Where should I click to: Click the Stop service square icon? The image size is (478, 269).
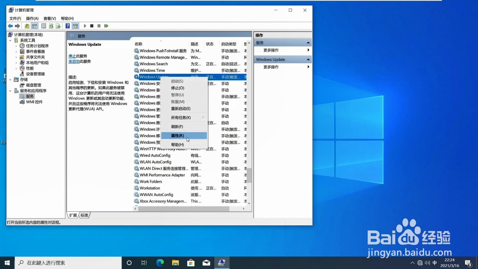pos(92,26)
